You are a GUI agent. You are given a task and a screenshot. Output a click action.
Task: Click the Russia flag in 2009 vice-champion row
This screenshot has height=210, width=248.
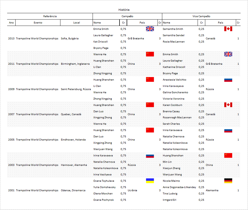(228, 80)
